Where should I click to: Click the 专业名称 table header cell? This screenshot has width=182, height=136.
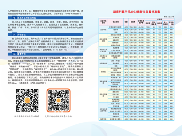[116, 22]
